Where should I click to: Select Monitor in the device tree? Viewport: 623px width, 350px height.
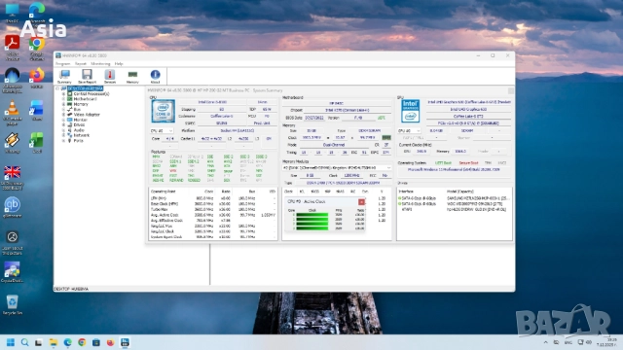point(80,120)
